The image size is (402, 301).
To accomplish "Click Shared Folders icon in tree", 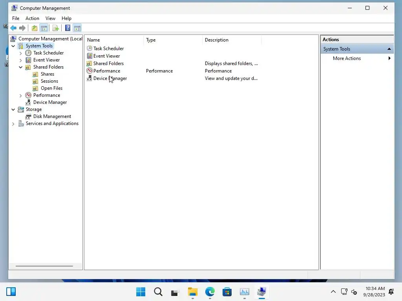I will [28, 67].
